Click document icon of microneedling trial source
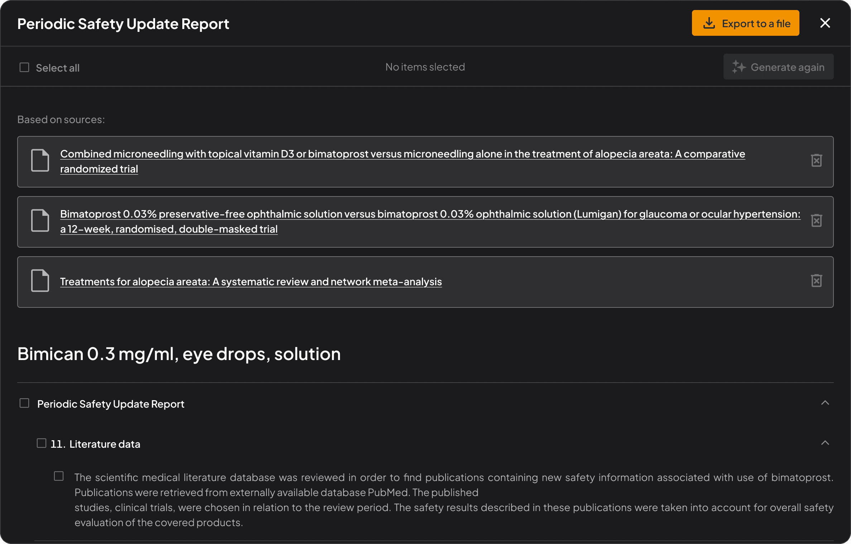851x544 pixels. (40, 160)
